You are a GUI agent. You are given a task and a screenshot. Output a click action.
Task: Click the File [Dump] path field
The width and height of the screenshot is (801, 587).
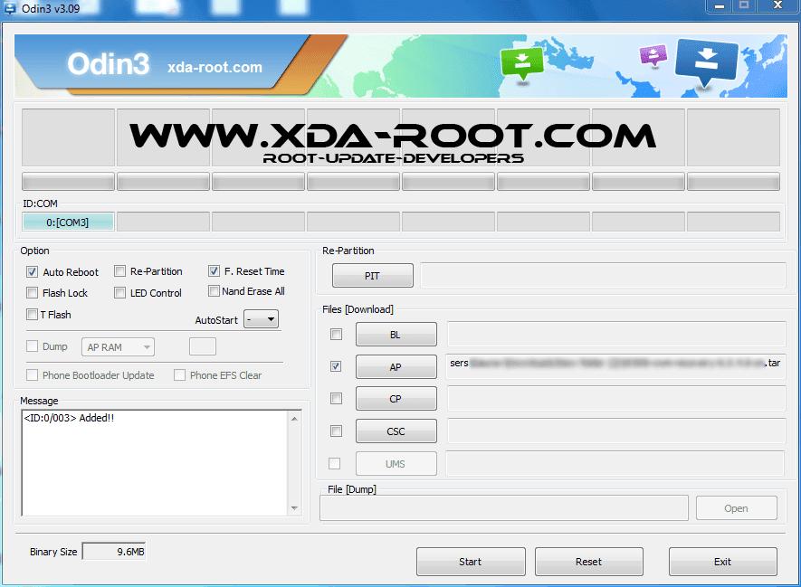tap(504, 508)
